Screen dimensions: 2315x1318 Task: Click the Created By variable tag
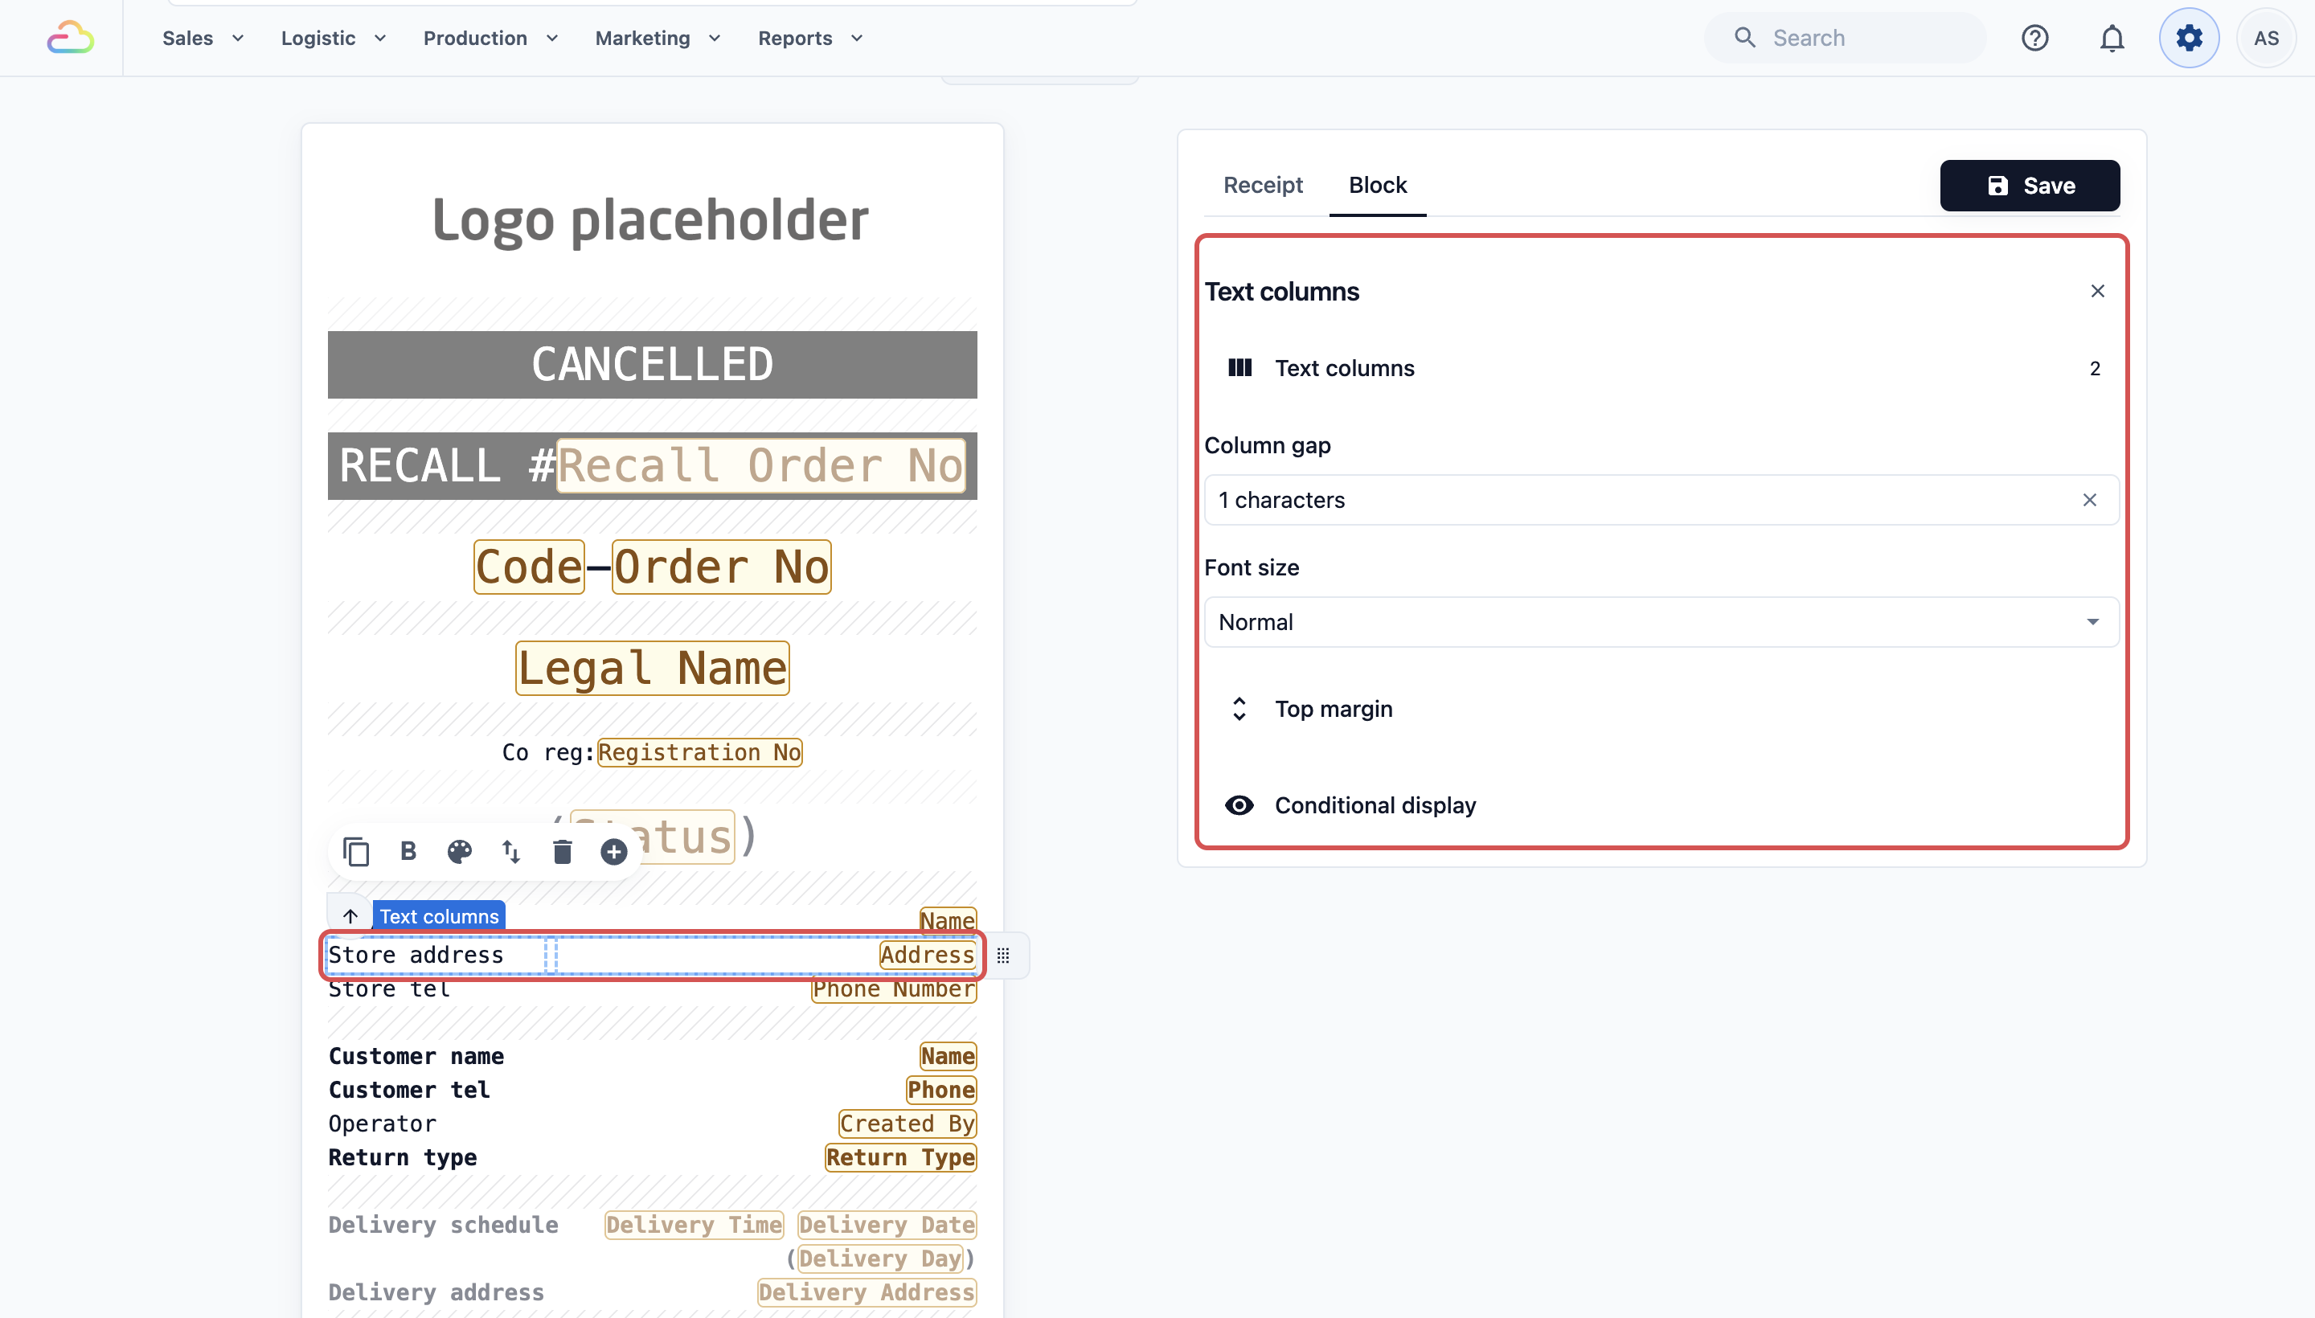[x=908, y=1124]
